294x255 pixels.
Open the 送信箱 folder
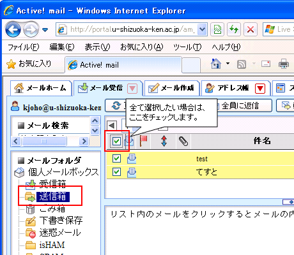pyautogui.click(x=53, y=196)
